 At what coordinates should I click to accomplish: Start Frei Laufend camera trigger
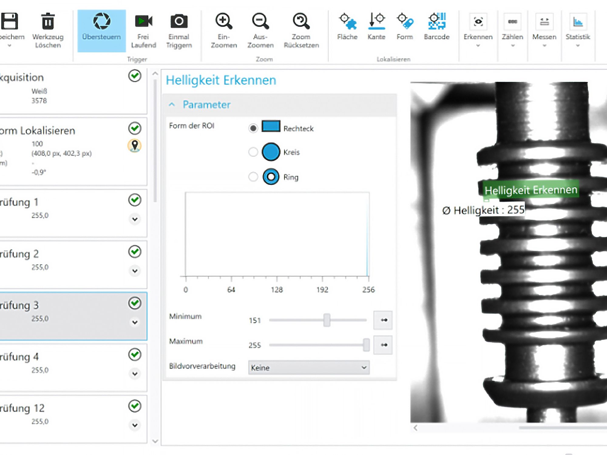[x=144, y=21]
